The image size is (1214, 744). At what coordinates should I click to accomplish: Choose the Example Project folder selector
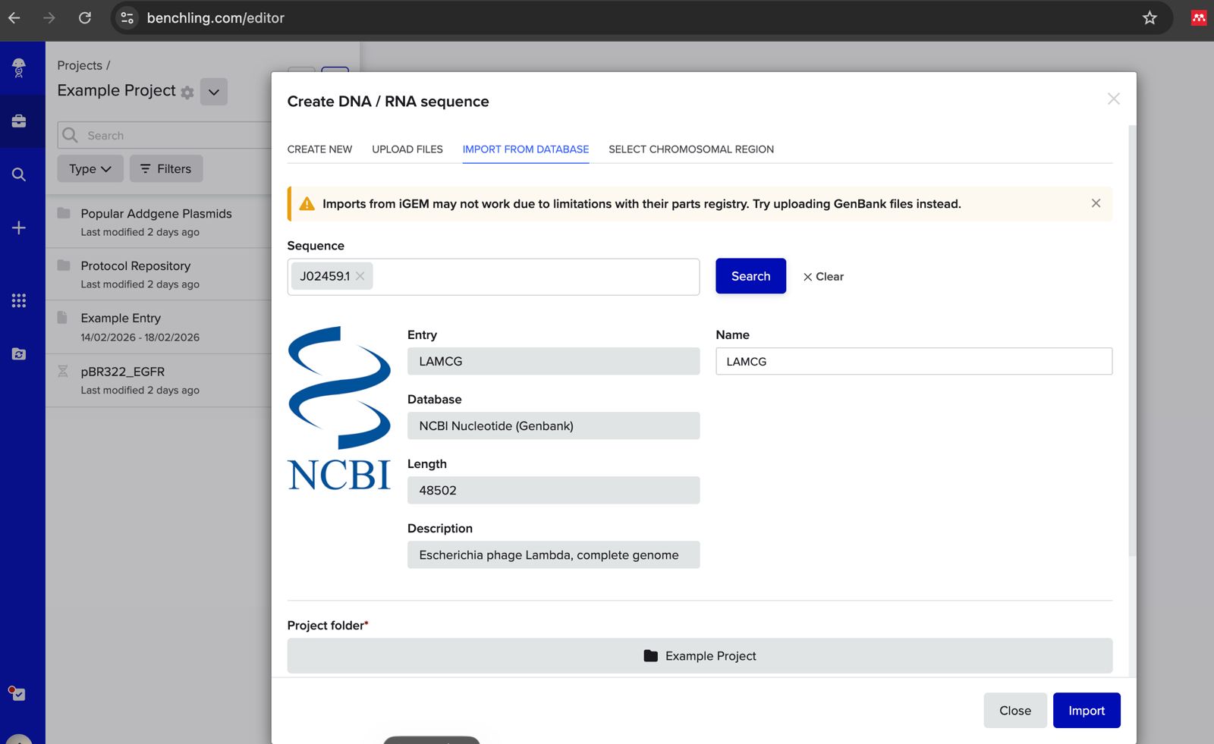pos(699,656)
